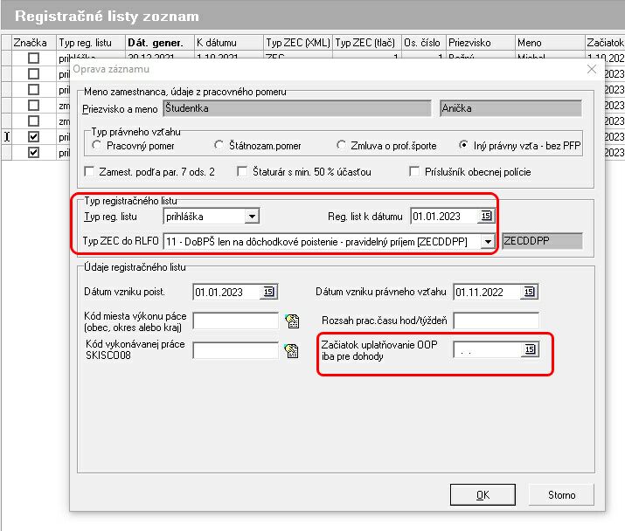625x531 pixels.
Task: Sort list by Typ reg. listu header
Action: tap(91, 43)
